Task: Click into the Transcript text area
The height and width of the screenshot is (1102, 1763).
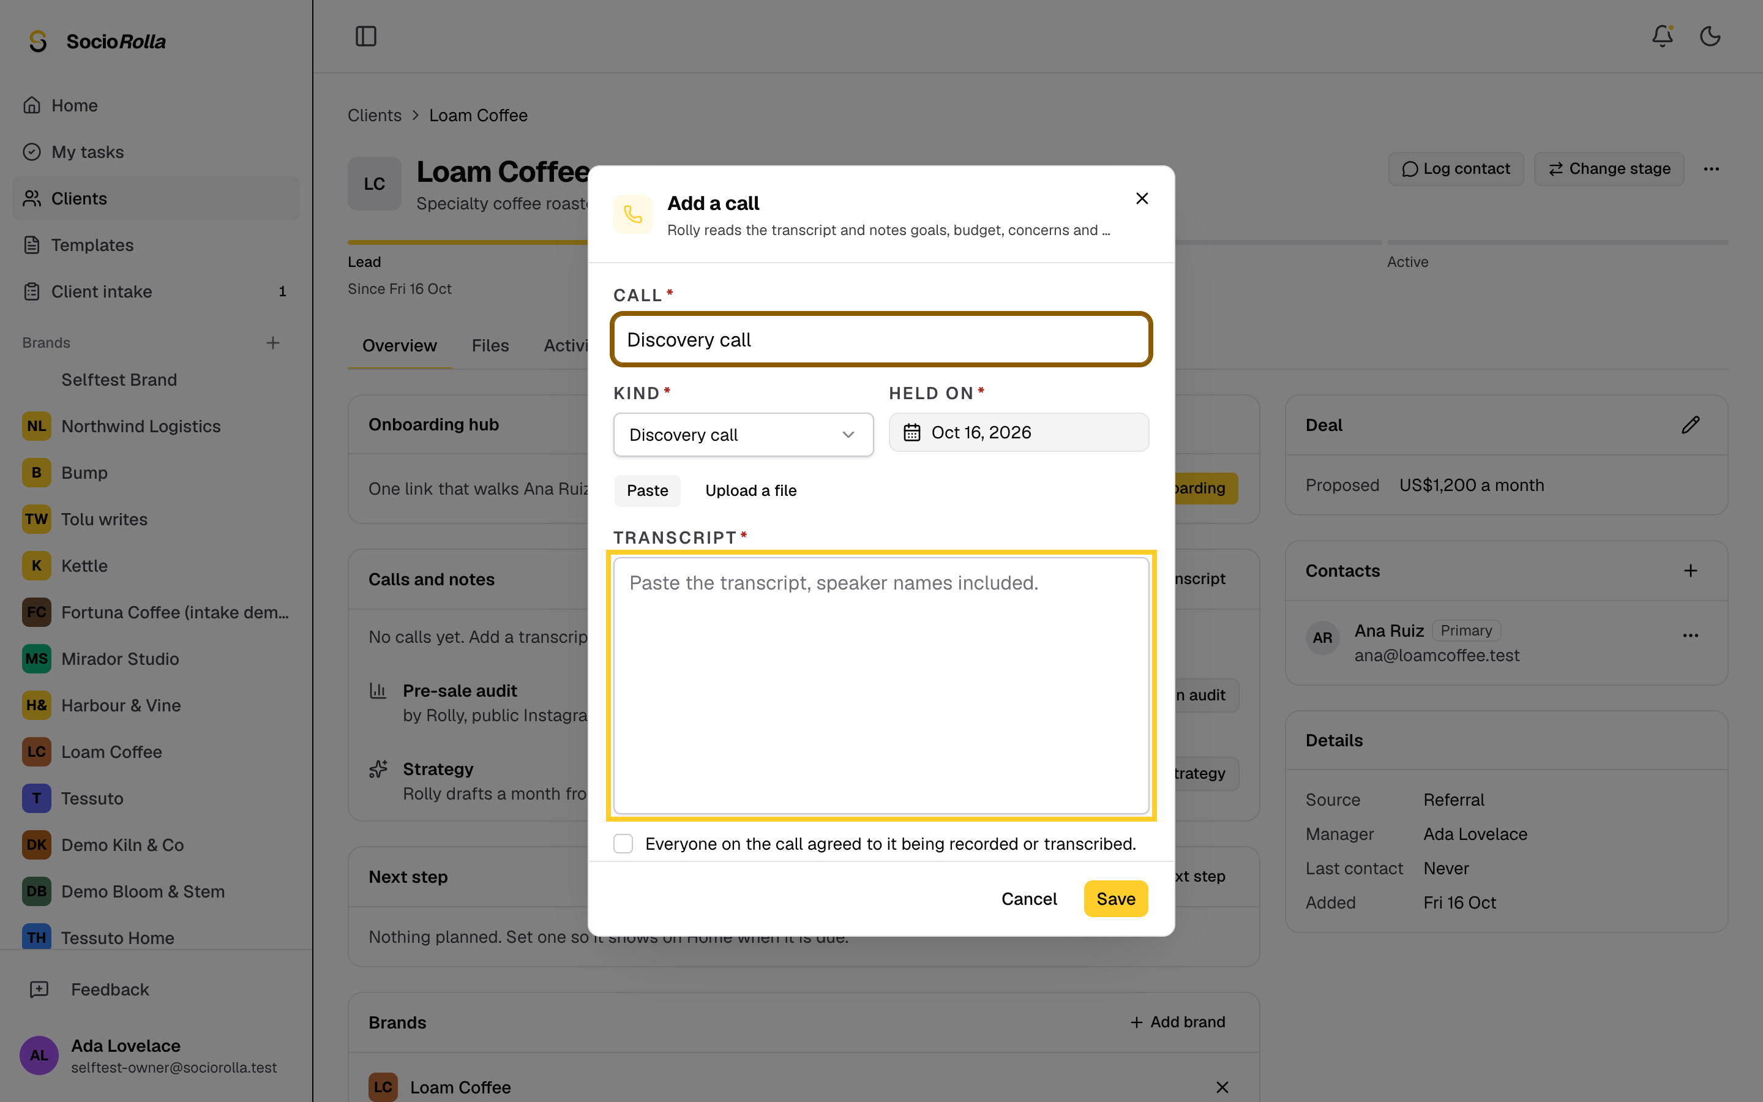Action: 881,685
